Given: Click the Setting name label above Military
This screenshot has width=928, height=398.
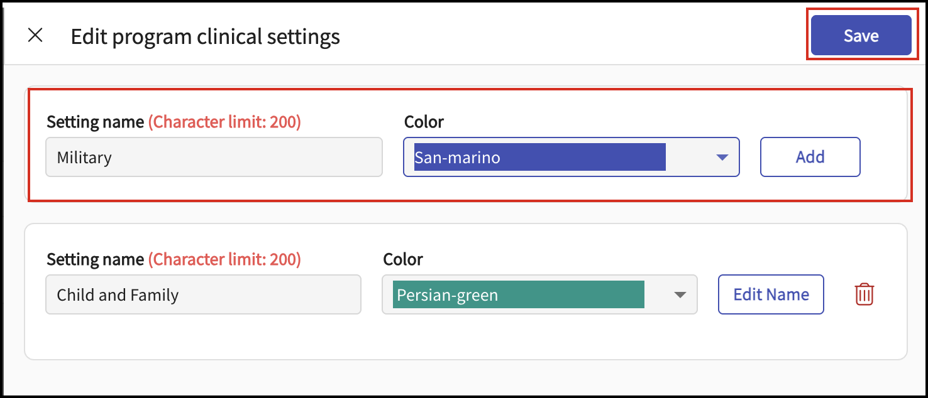Looking at the screenshot, I should click(95, 122).
